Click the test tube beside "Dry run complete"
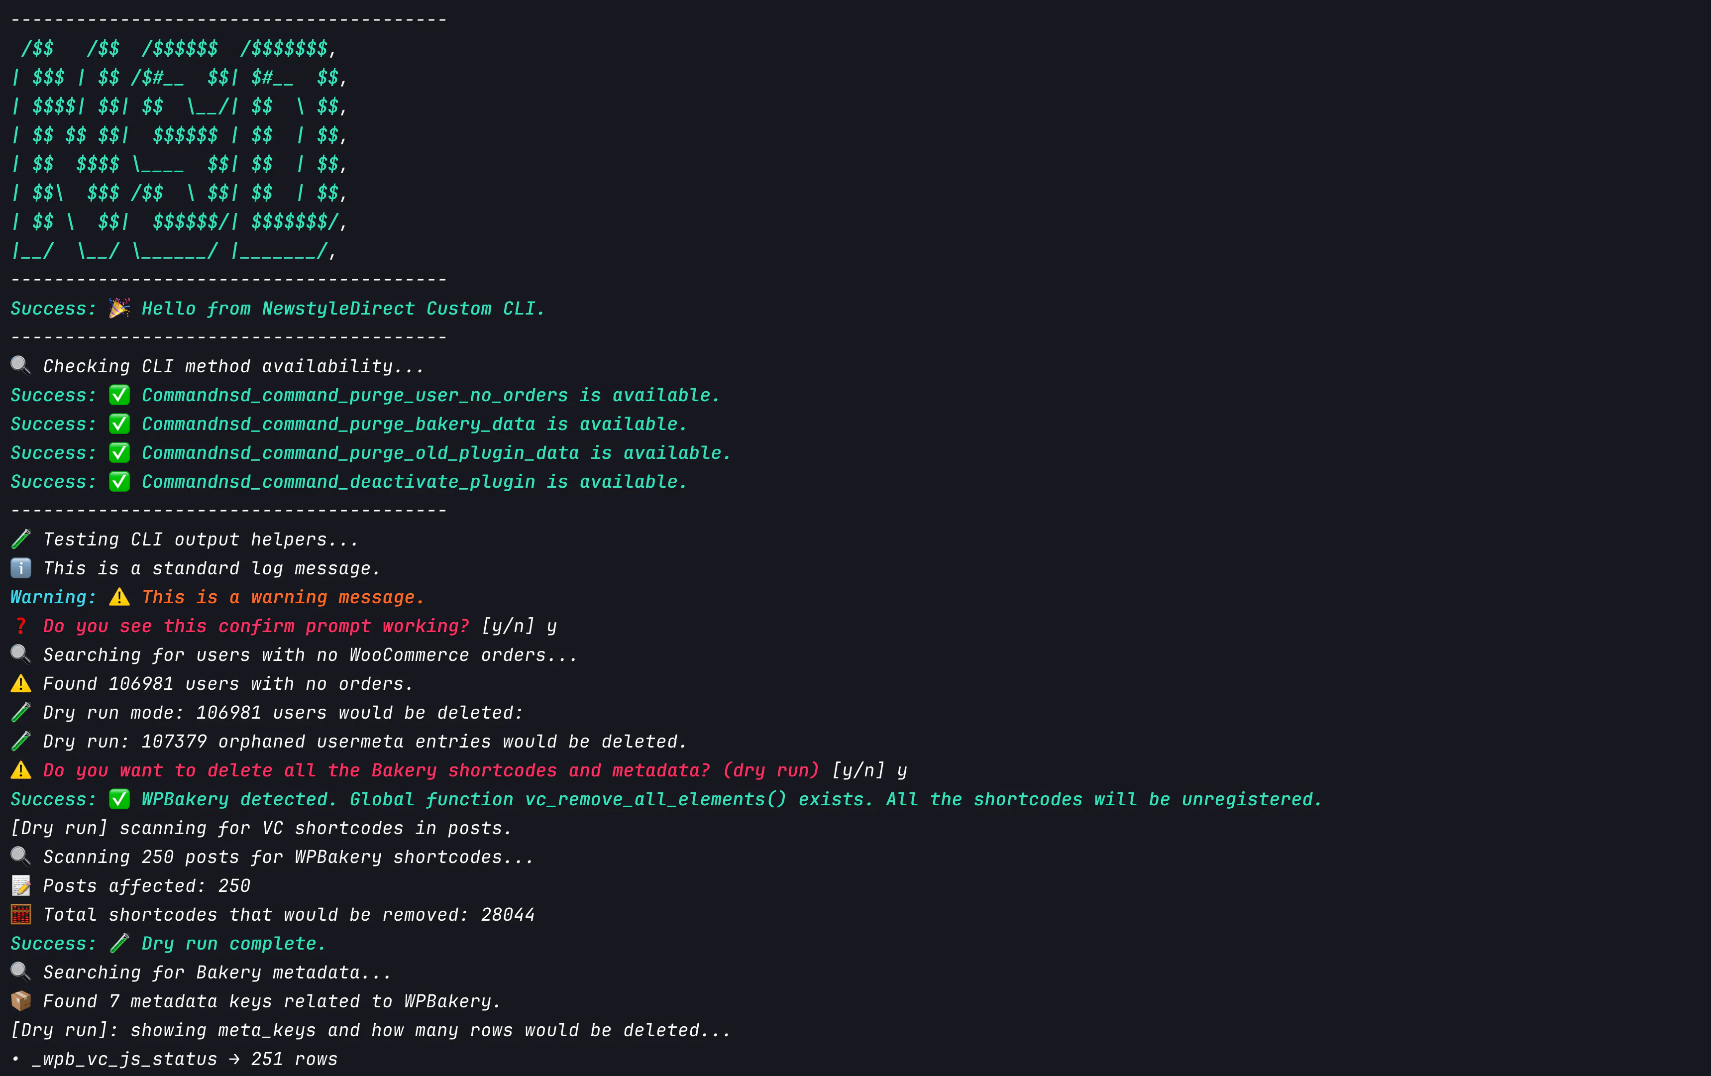 119,943
